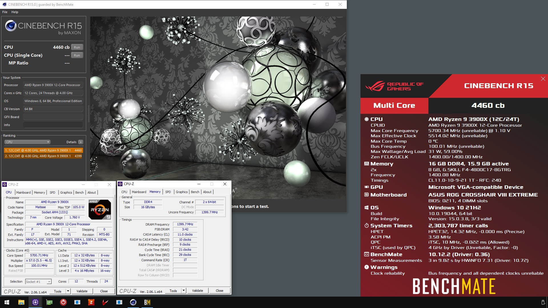548x308 pixels.
Task: Open the red wing logo taskbar app
Action: point(105,302)
